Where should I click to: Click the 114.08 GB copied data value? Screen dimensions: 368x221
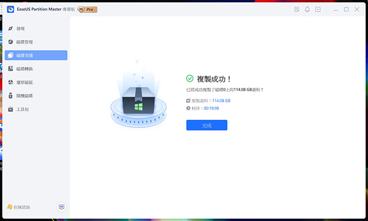tap(221, 100)
